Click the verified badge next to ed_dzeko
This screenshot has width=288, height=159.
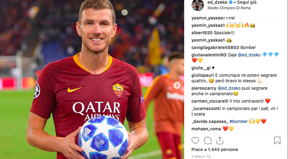point(231,2)
